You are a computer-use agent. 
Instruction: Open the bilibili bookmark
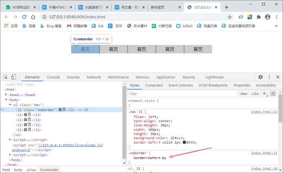click(184, 26)
